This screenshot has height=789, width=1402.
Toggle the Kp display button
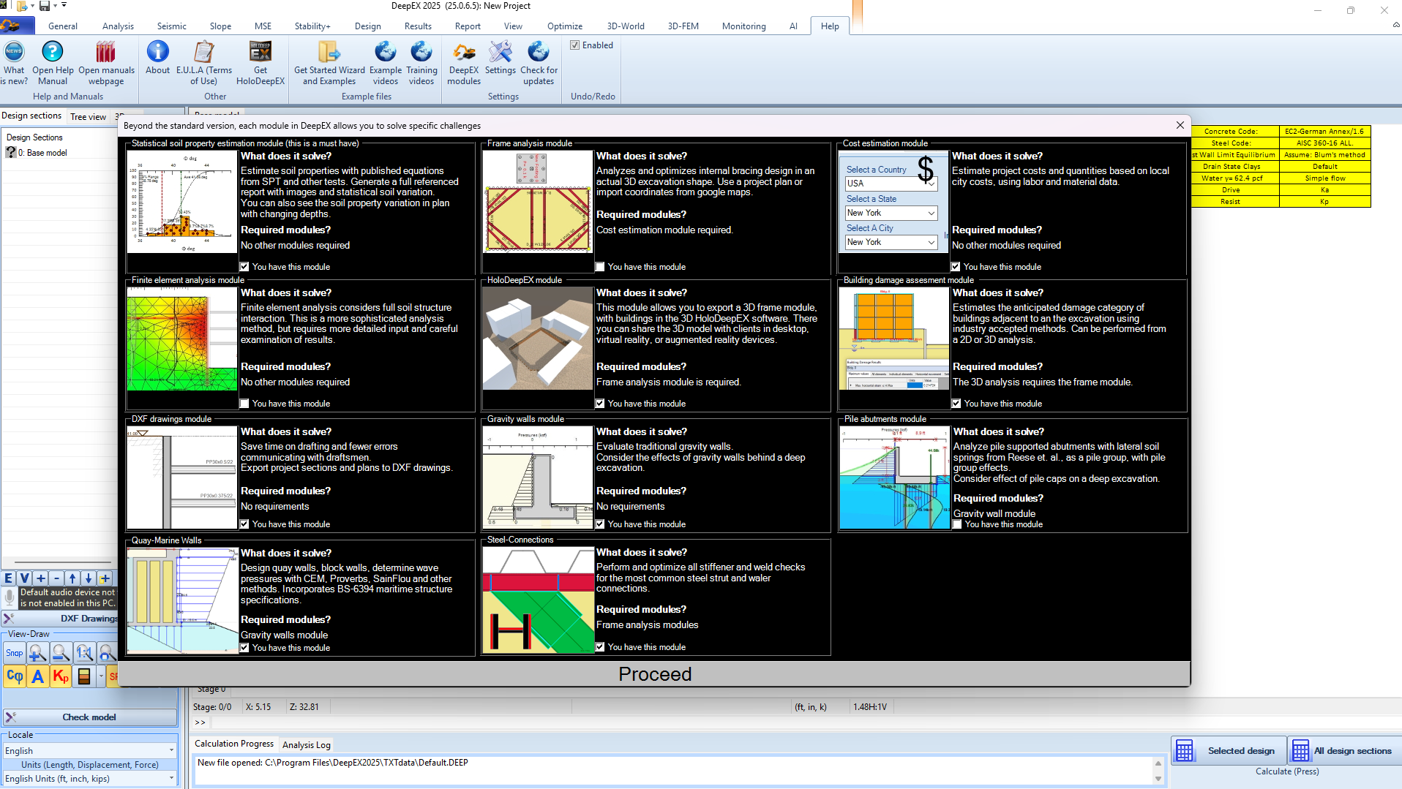tap(61, 676)
